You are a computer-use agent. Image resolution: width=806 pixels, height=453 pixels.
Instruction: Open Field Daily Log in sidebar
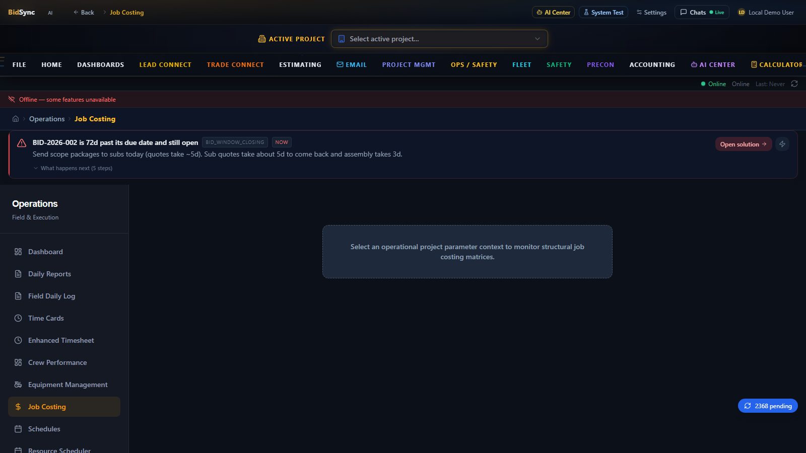(64, 296)
